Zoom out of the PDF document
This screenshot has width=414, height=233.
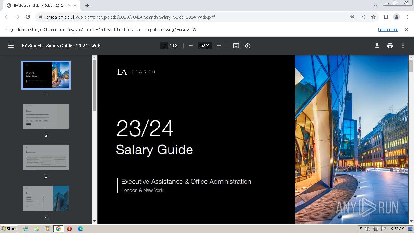pos(191,46)
